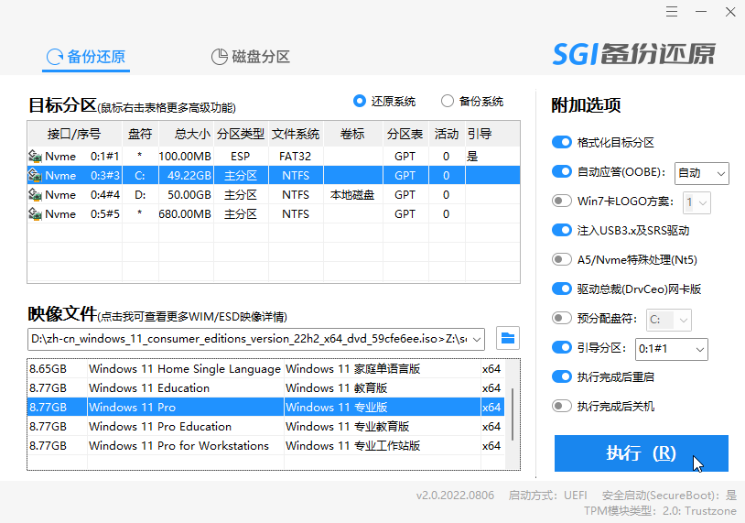Click the folder browse icon for image file

pos(507,339)
